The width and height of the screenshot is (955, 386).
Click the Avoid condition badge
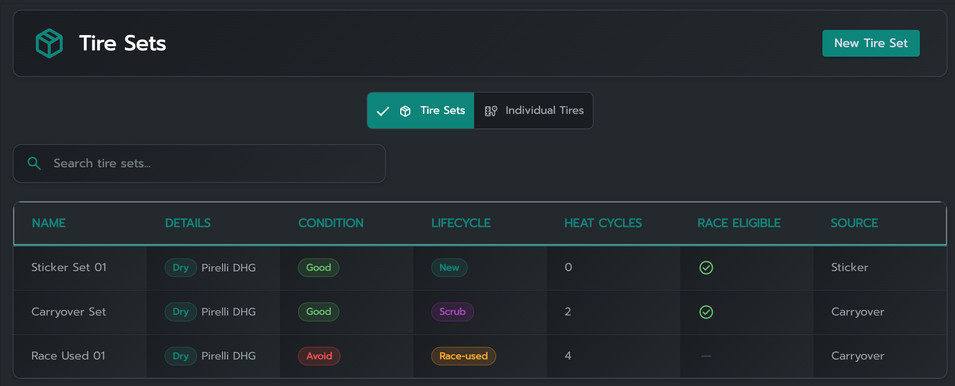click(x=319, y=356)
